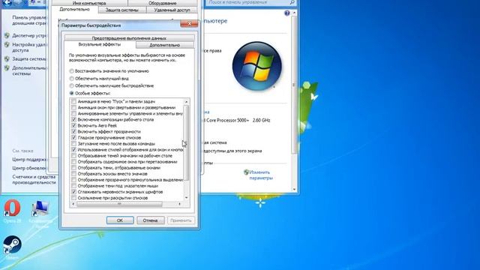Open Защита системы tab in System Properties
The height and width of the screenshot is (270, 480).
[121, 10]
